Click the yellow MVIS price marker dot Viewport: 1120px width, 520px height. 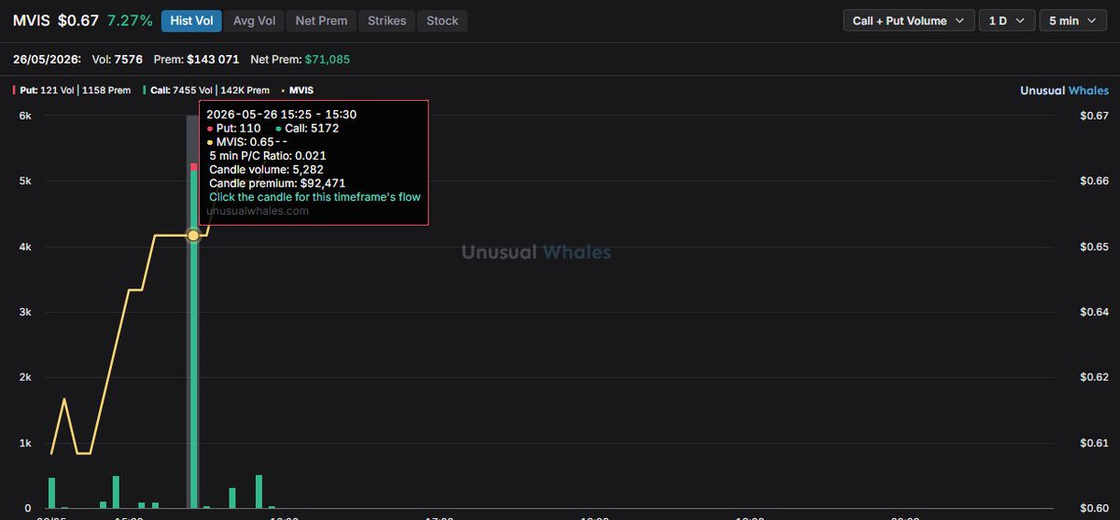point(193,235)
